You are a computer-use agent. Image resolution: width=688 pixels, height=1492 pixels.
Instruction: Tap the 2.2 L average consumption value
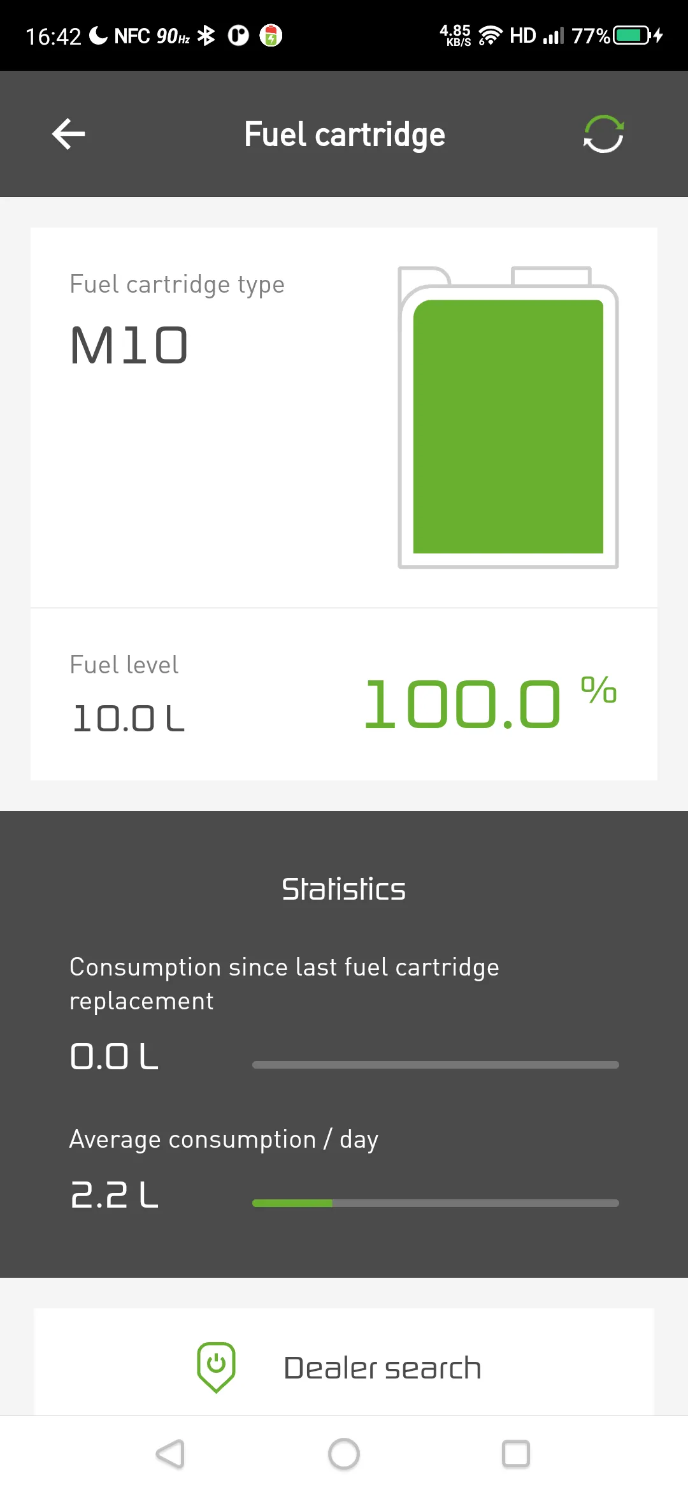[115, 1195]
